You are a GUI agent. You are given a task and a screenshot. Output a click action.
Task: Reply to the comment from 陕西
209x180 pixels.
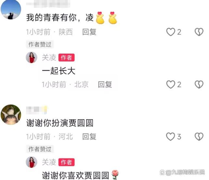click(x=89, y=32)
